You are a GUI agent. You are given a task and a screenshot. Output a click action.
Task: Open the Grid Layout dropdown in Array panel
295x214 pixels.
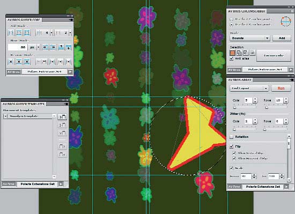tap(249, 88)
